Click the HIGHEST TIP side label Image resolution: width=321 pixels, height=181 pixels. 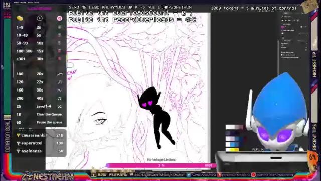pyautogui.click(x=314, y=64)
